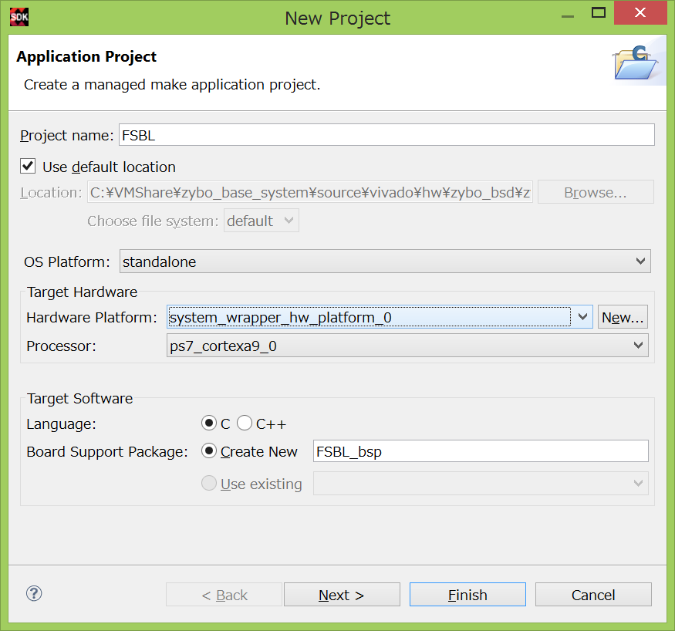Viewport: 675px width, 631px height.
Task: Select the C language radio button
Action: click(209, 423)
